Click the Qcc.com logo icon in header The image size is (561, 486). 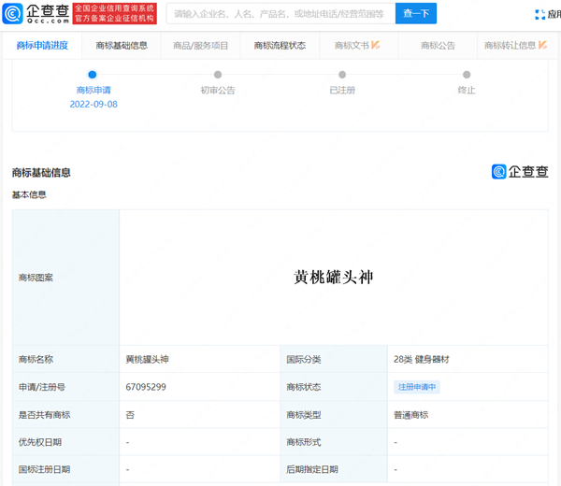[12, 14]
